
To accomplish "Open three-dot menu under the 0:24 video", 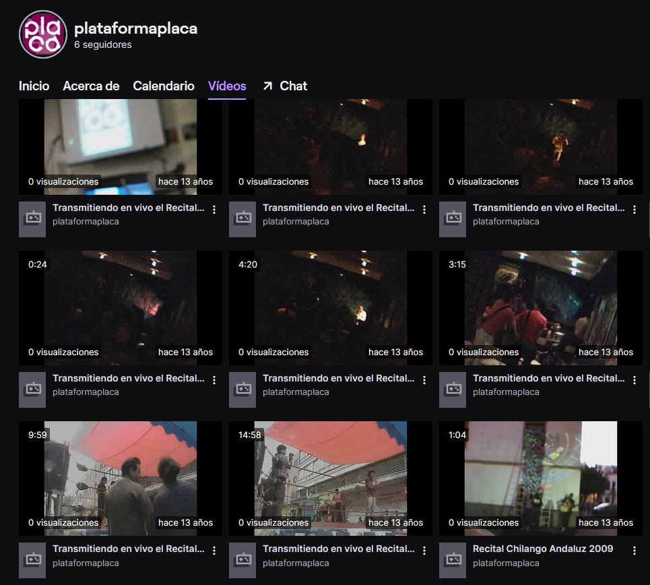I will pos(214,381).
